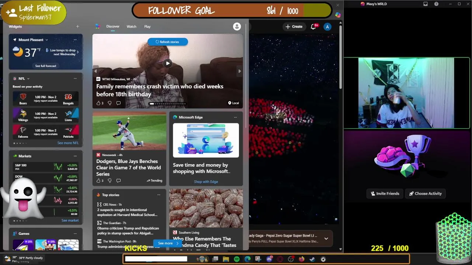
Task: Open NFL widget more options menu
Action: [75, 78]
